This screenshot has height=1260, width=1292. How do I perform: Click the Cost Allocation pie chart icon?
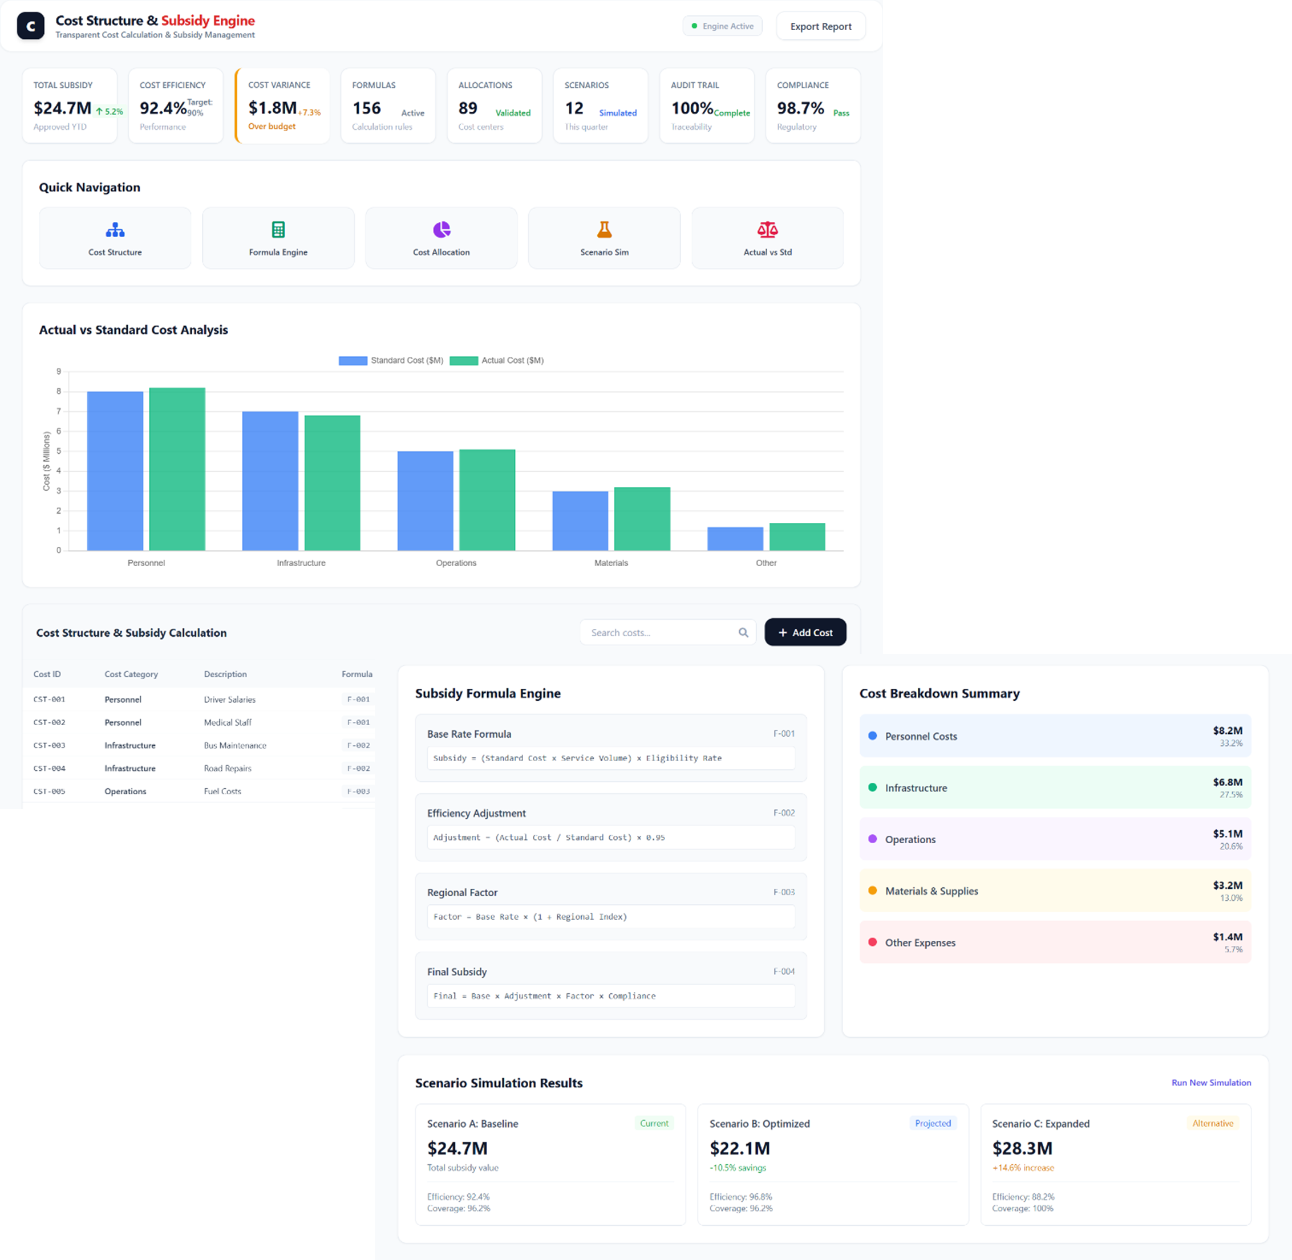coord(441,230)
